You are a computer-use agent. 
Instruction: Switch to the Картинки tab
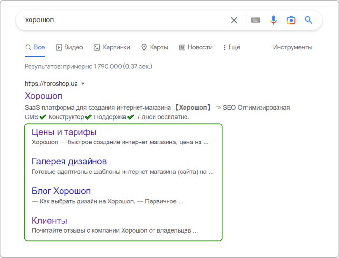pos(112,47)
